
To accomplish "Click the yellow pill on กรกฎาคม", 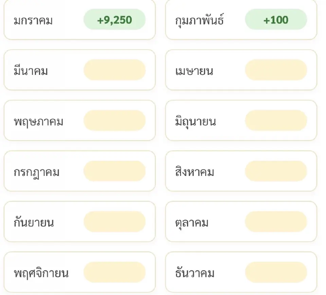I will 115,171.
